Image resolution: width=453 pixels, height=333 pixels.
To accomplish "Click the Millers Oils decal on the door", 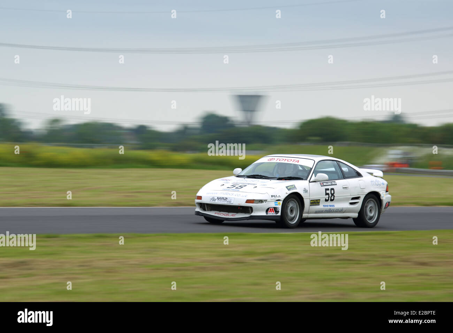I will point(328,184).
